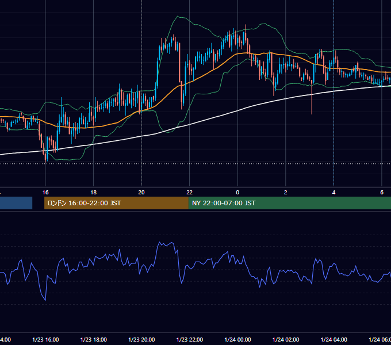Image resolution: width=391 pixels, height=345 pixels.
Task: Click the 4 hour label on upper axis
Action: point(333,193)
